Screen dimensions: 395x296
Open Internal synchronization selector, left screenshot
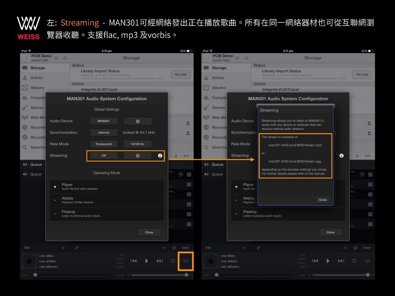(x=103, y=133)
